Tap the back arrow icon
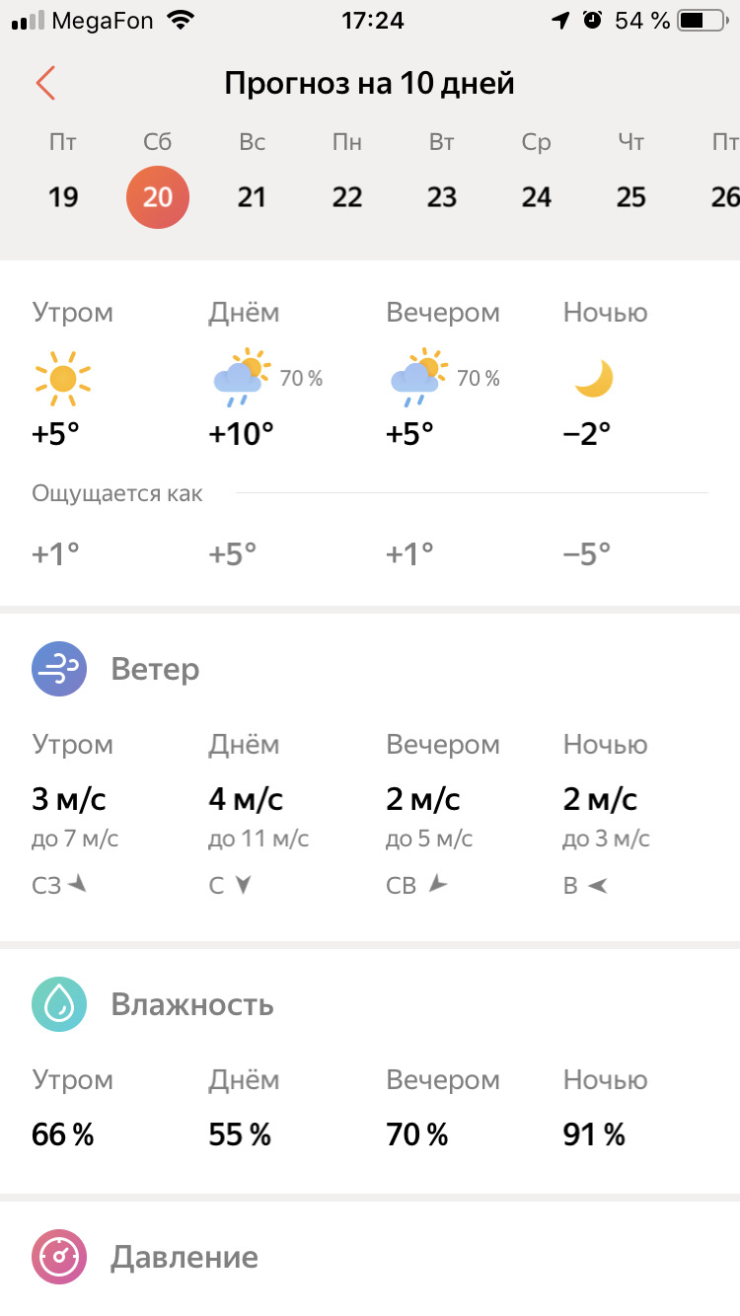 tap(45, 84)
